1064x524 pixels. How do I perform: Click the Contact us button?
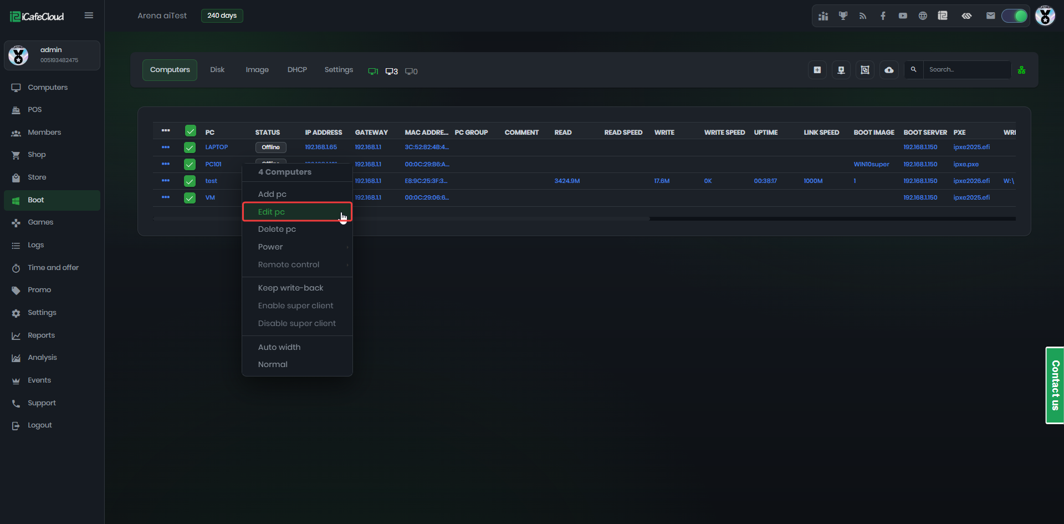click(x=1055, y=385)
